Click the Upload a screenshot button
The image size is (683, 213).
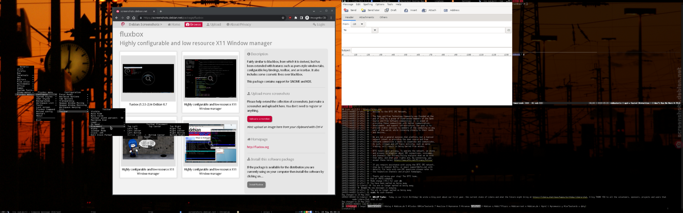click(x=260, y=119)
